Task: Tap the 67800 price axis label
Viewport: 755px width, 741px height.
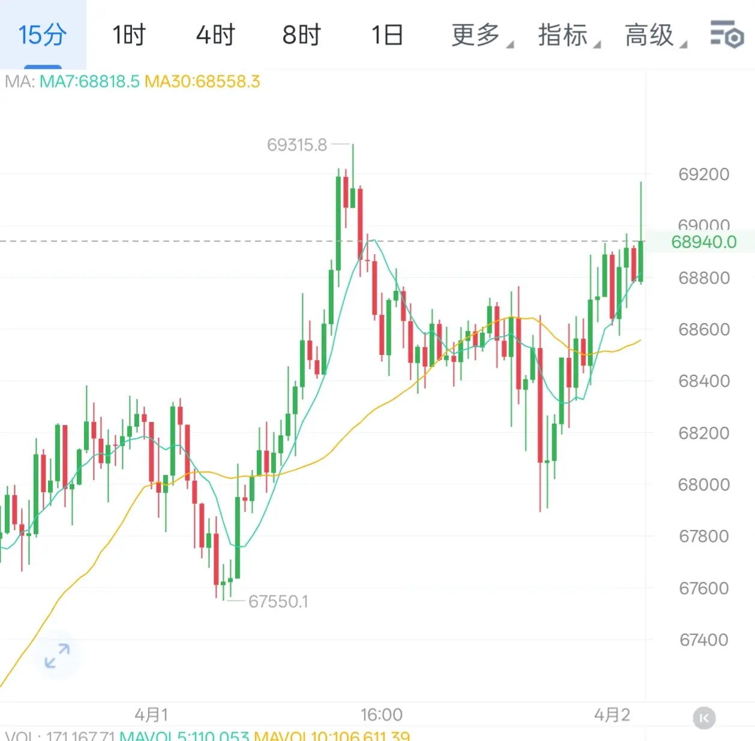Action: tap(704, 536)
